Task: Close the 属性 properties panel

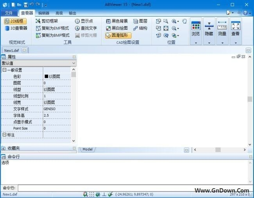Action: pos(74,57)
